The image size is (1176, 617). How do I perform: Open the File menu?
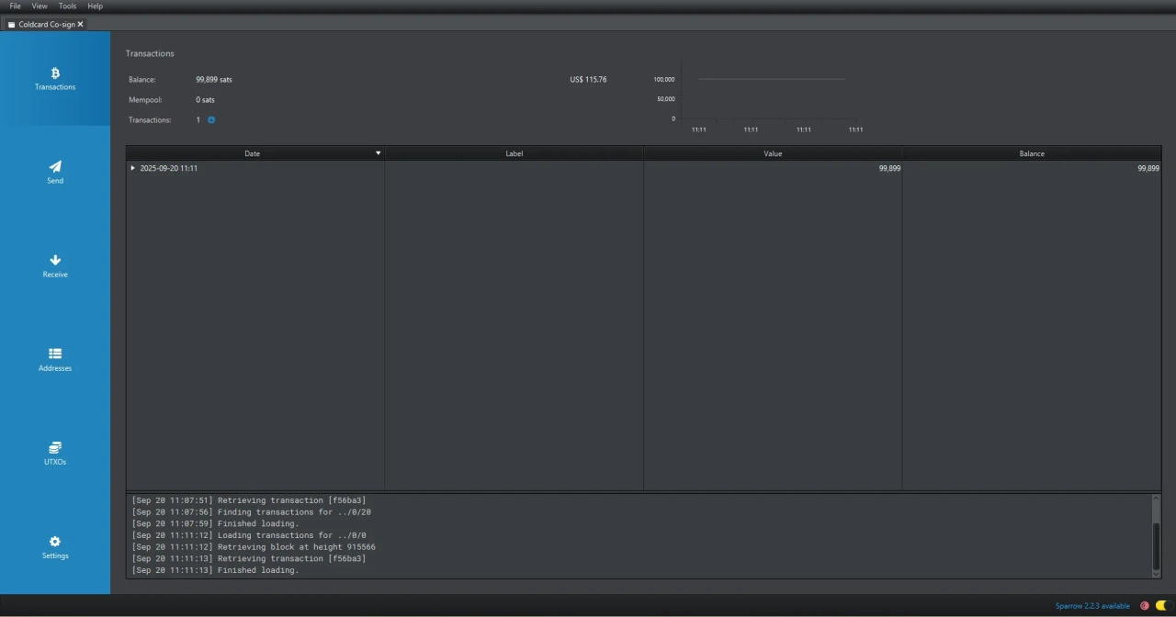point(15,6)
